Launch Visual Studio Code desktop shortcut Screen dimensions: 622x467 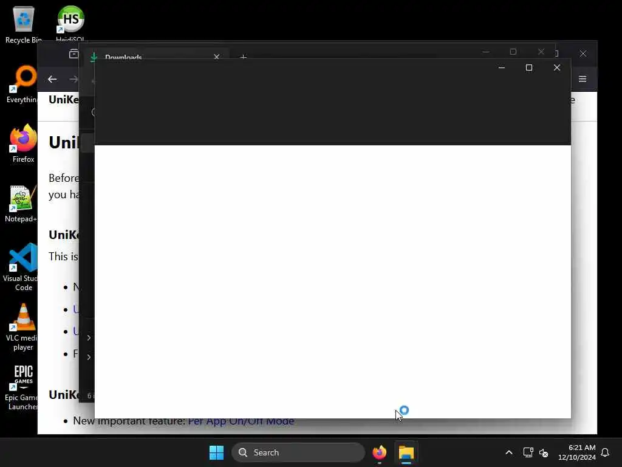pos(21,267)
